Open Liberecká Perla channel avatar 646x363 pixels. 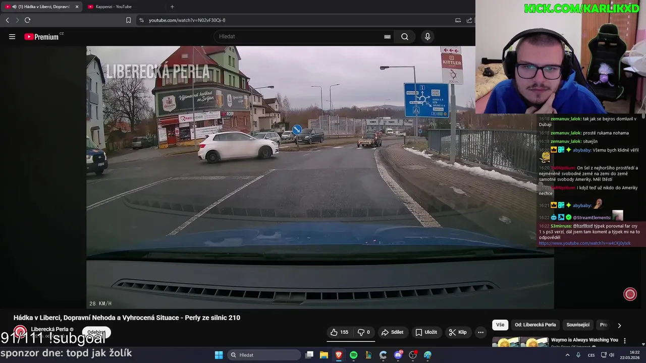tap(20, 332)
